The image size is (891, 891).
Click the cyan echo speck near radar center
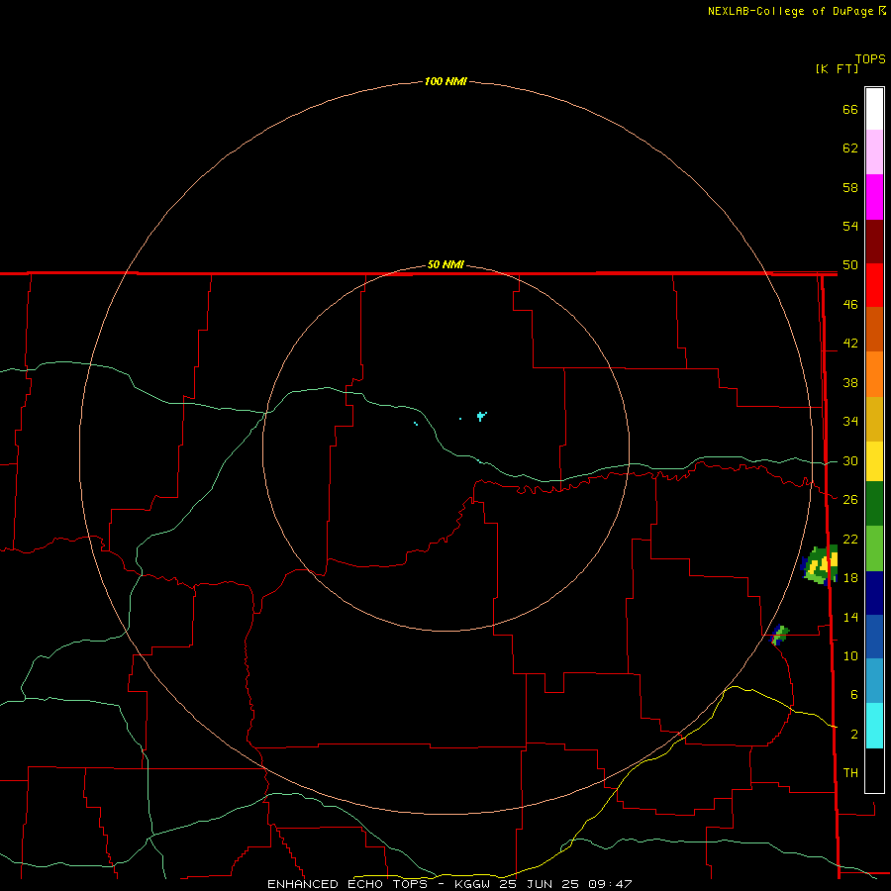pyautogui.click(x=481, y=416)
